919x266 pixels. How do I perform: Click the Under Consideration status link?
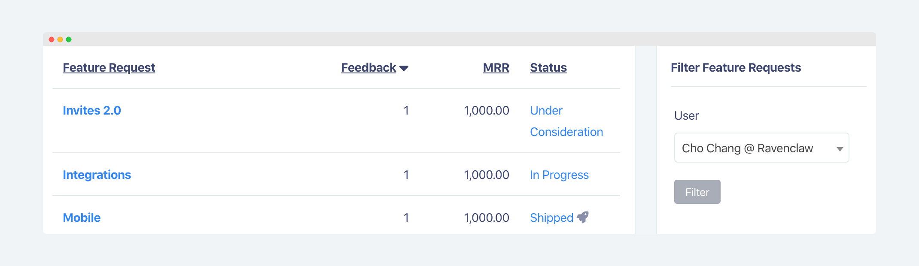(x=566, y=121)
